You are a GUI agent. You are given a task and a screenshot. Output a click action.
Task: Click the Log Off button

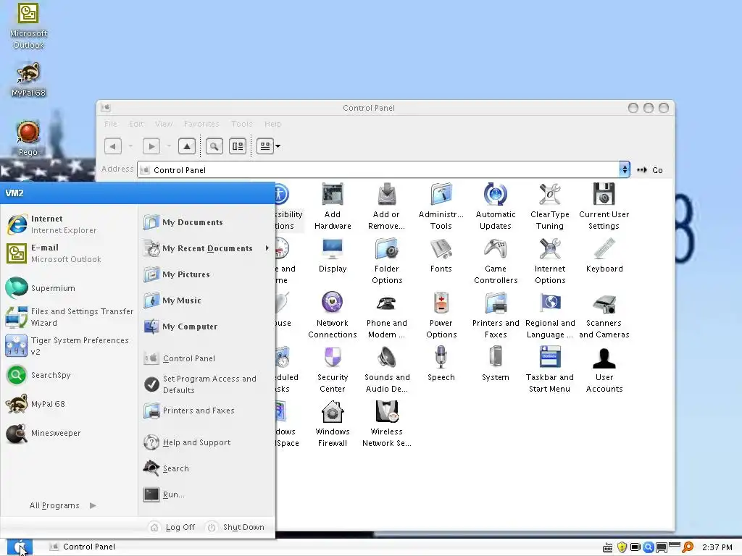(x=172, y=527)
